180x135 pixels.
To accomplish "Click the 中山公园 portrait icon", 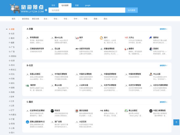I will [151, 74].
